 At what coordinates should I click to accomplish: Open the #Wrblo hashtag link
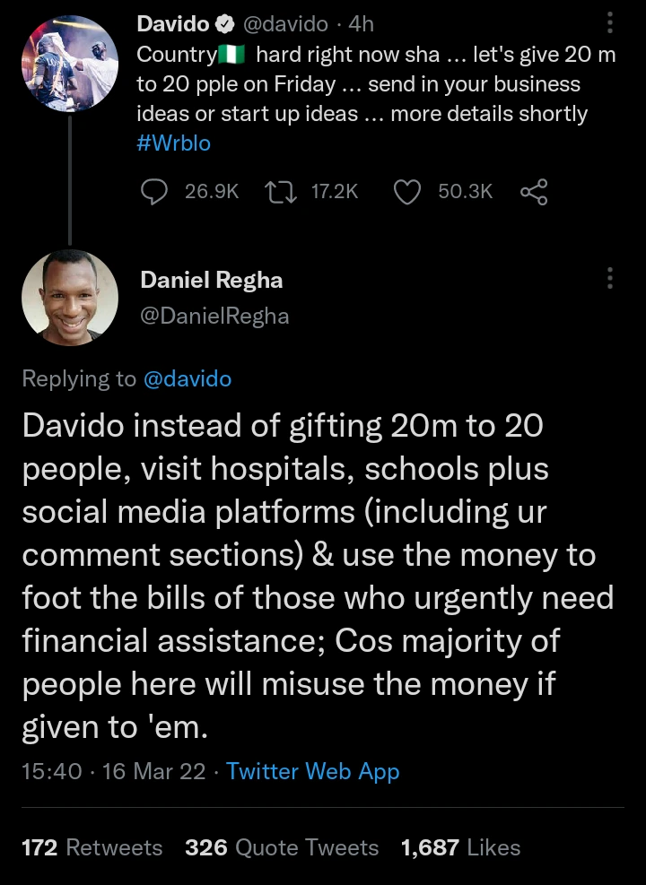click(x=173, y=143)
